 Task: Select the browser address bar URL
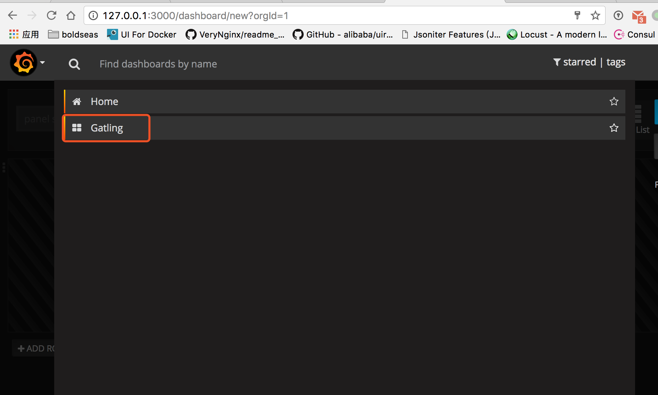[x=196, y=16]
